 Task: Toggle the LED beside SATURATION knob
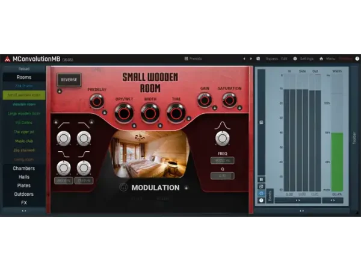point(239,108)
